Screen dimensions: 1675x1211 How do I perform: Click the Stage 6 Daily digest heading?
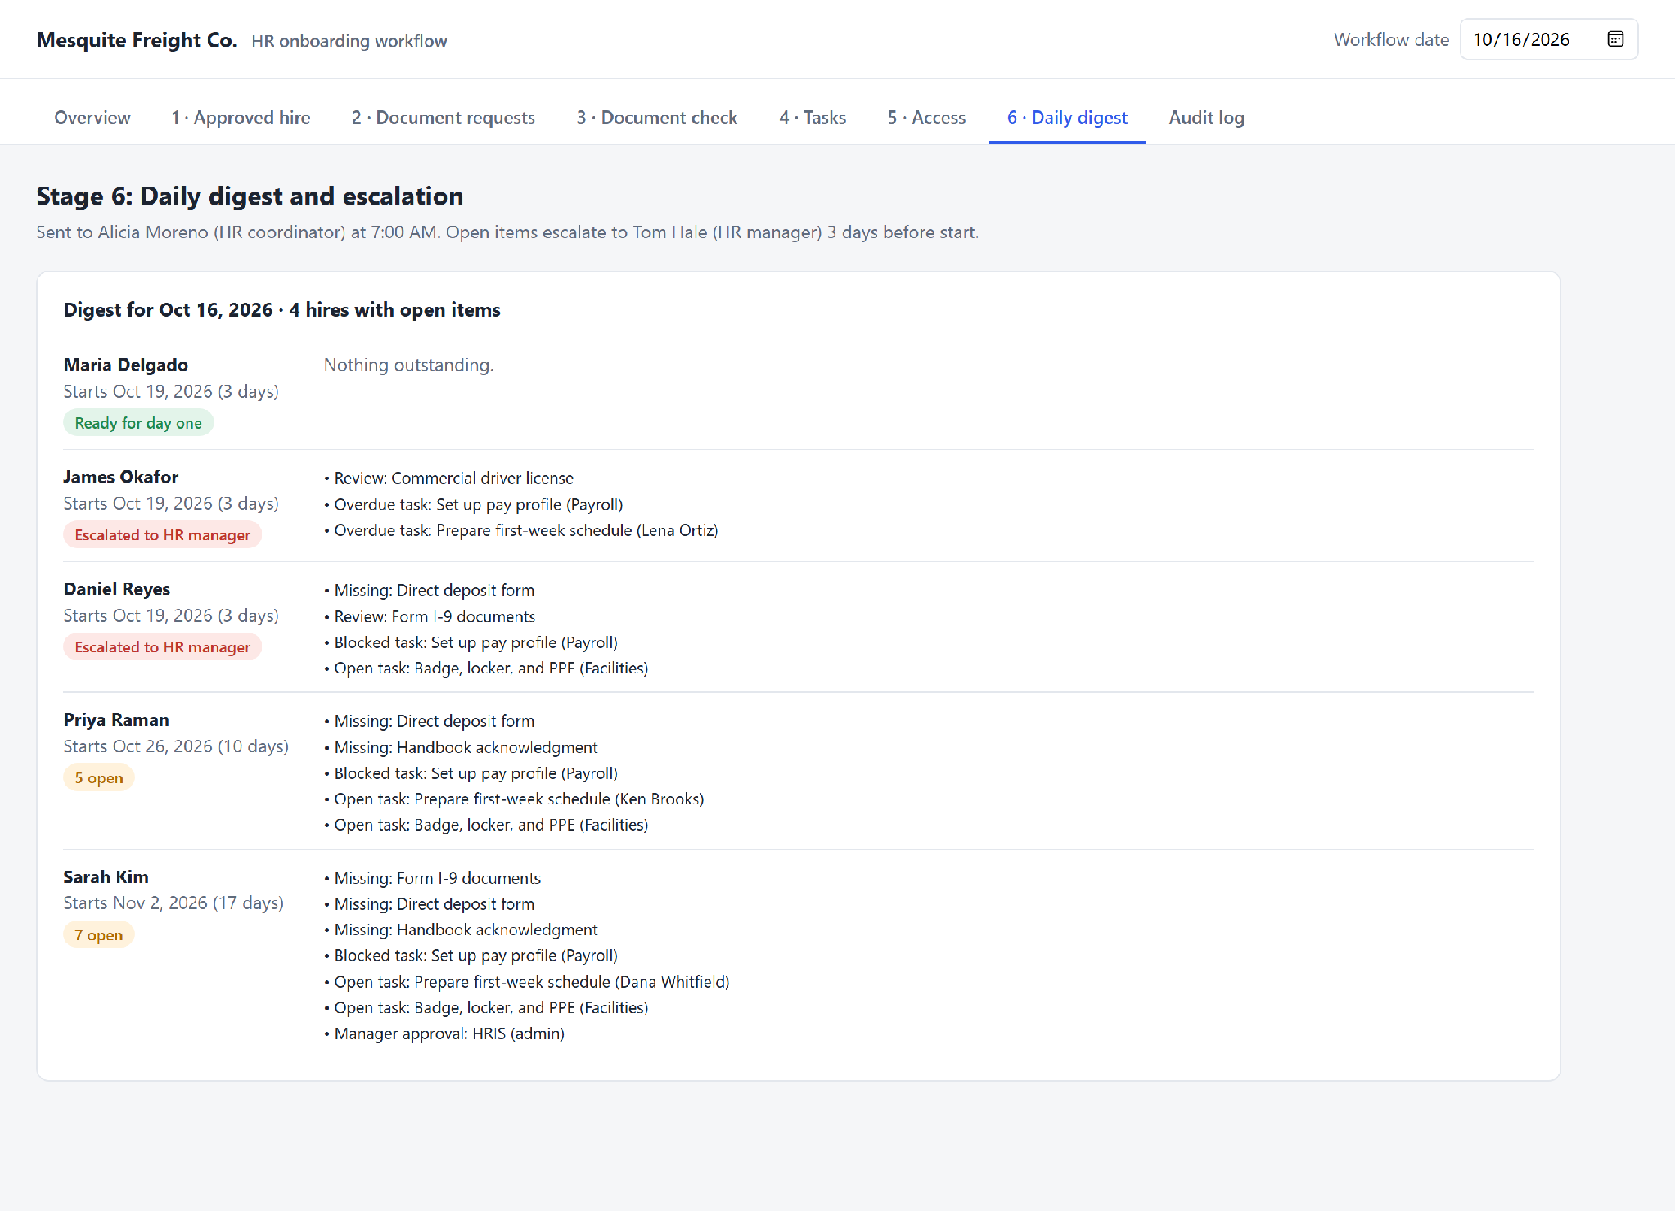250,196
